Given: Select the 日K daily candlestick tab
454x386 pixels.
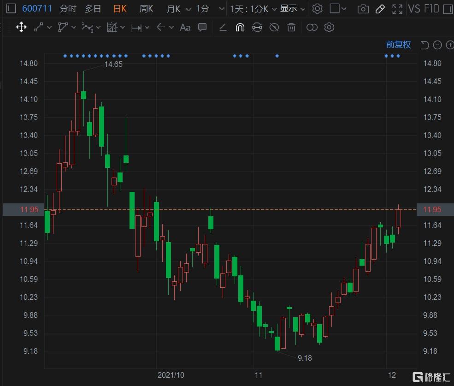Looking at the screenshot, I should 120,9.
